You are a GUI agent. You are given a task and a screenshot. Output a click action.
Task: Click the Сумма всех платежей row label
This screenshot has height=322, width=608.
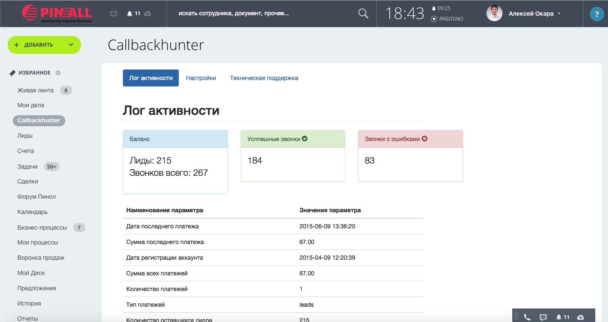(157, 273)
